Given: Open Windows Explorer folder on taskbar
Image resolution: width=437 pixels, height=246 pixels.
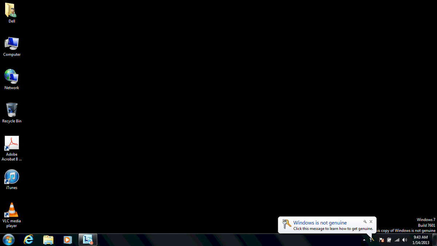Looking at the screenshot, I should tap(48, 239).
